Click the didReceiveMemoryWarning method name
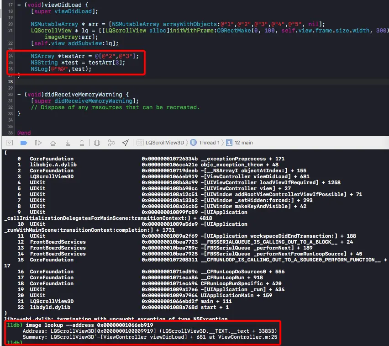389x346 pixels. pyautogui.click(x=83, y=95)
